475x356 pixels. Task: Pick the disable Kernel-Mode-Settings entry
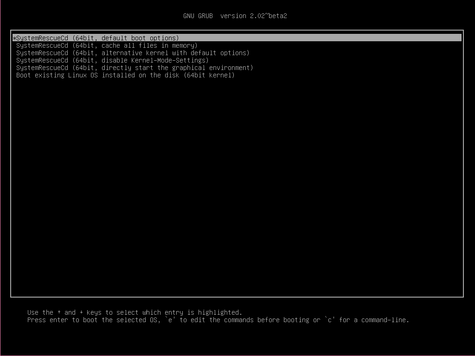(x=112, y=60)
